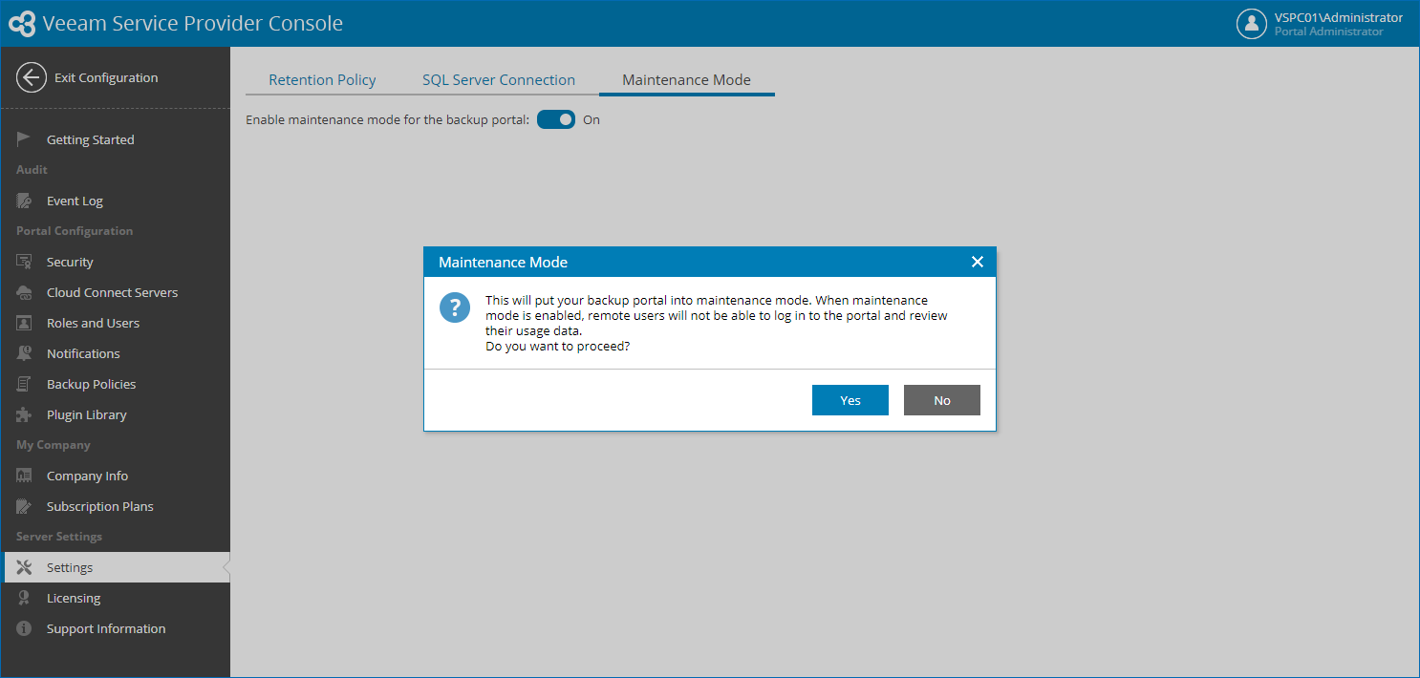Switch to the Retention Policy tab

click(322, 80)
